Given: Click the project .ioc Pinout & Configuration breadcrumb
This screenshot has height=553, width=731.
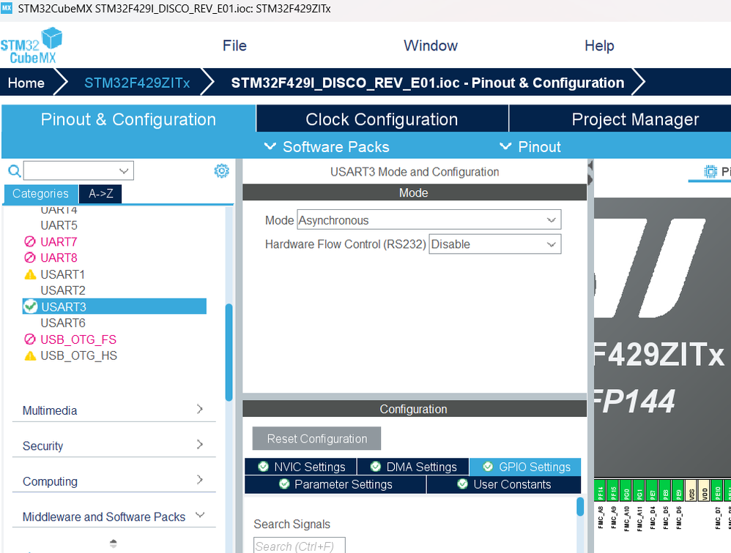Looking at the screenshot, I should (x=428, y=83).
